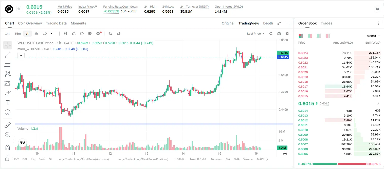The width and height of the screenshot is (384, 169).
Task: Click the 0.6017 ask price row
Action: (339, 87)
